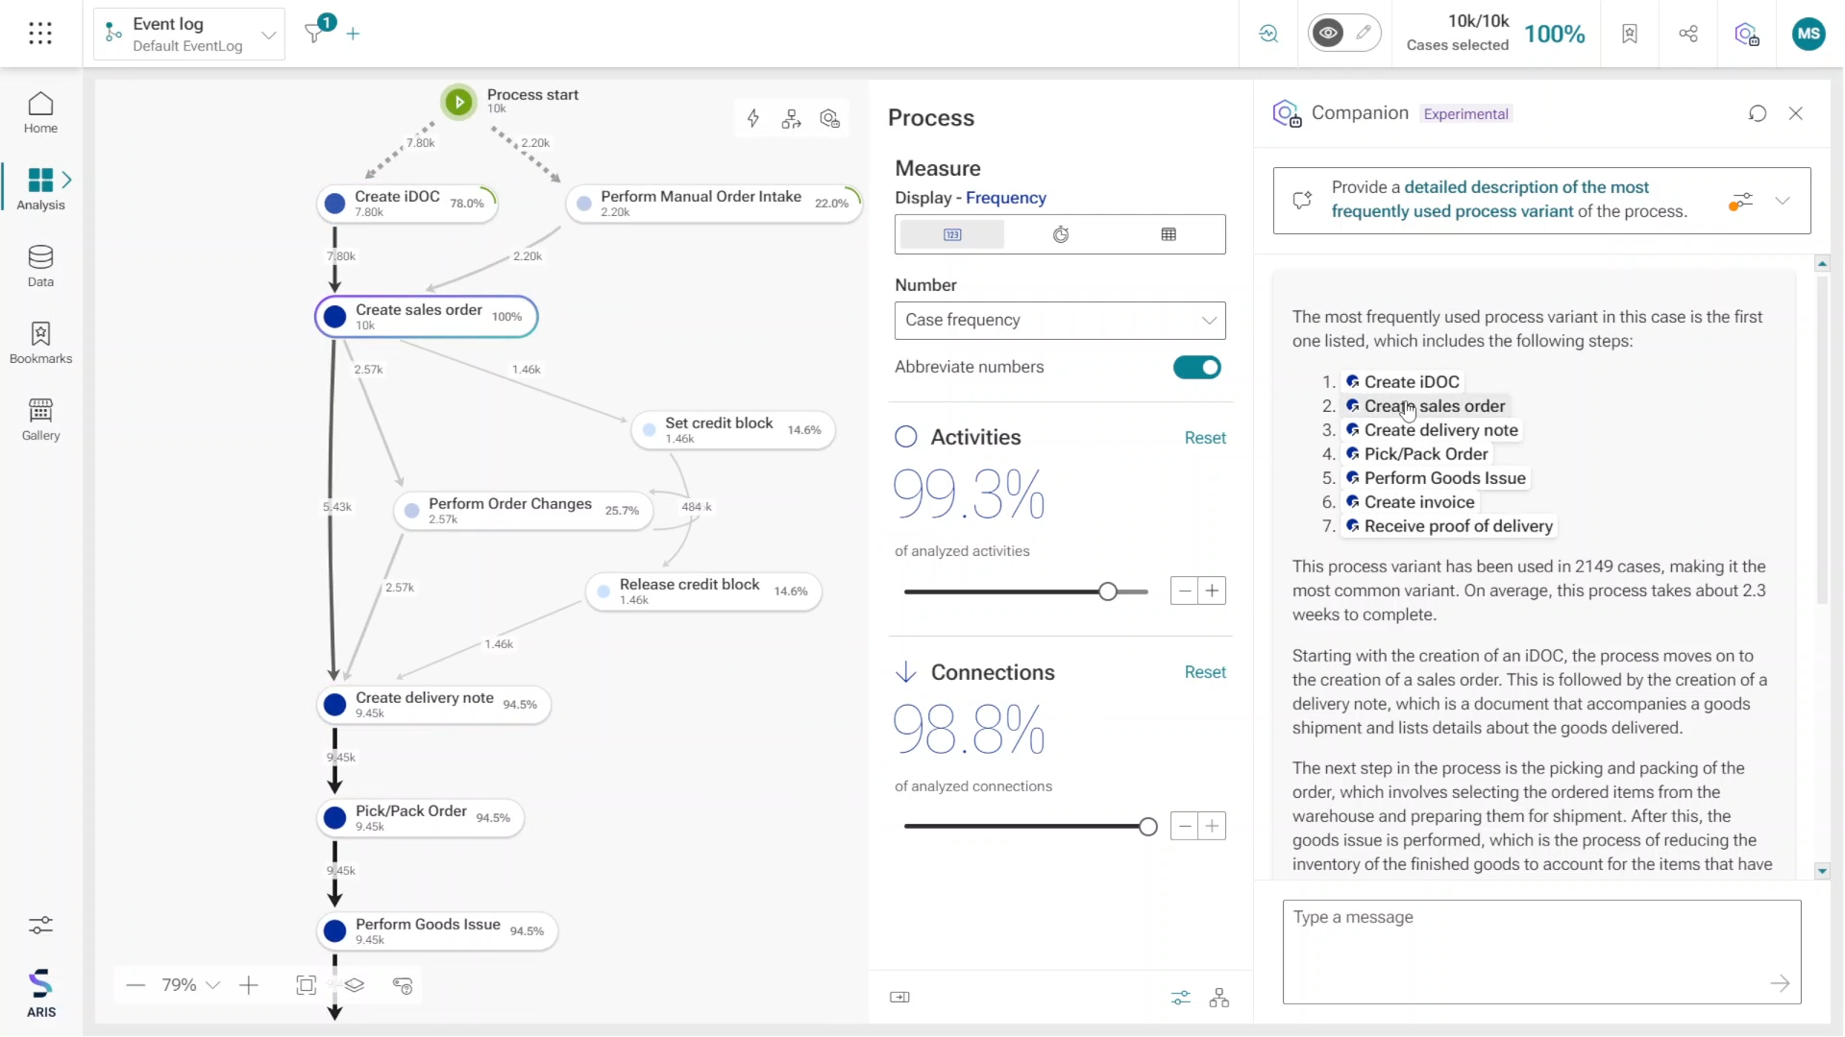
Task: Click the Reset button for Activities
Action: click(1206, 437)
